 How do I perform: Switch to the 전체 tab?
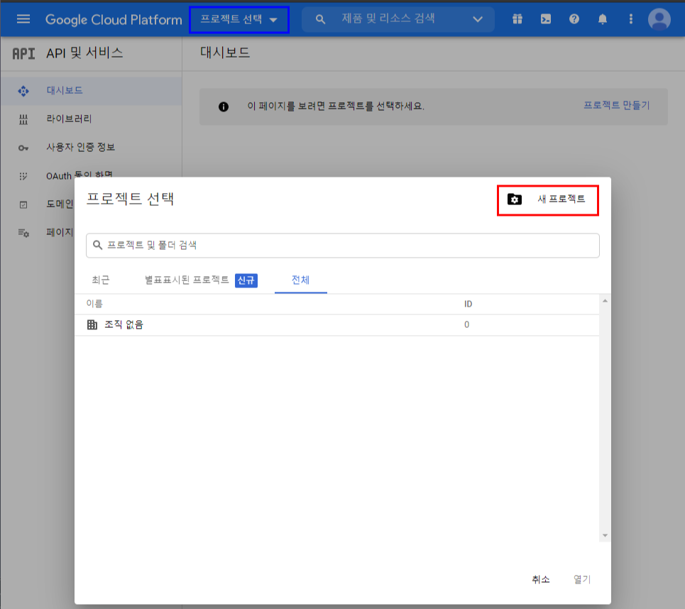(x=300, y=280)
